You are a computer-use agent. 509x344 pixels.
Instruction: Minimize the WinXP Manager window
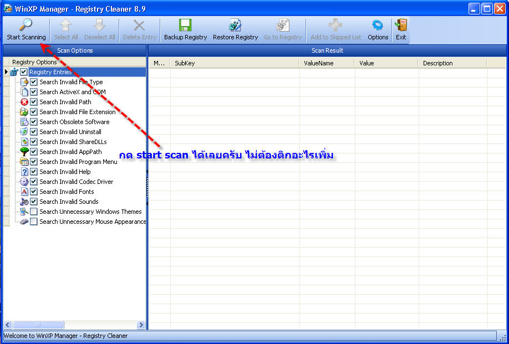[x=474, y=9]
